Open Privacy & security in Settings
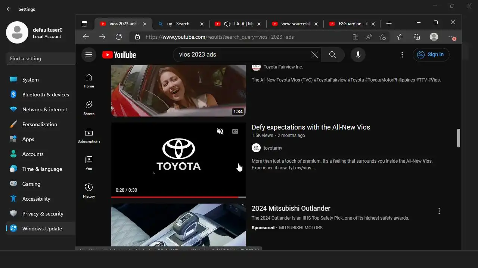 [41, 214]
